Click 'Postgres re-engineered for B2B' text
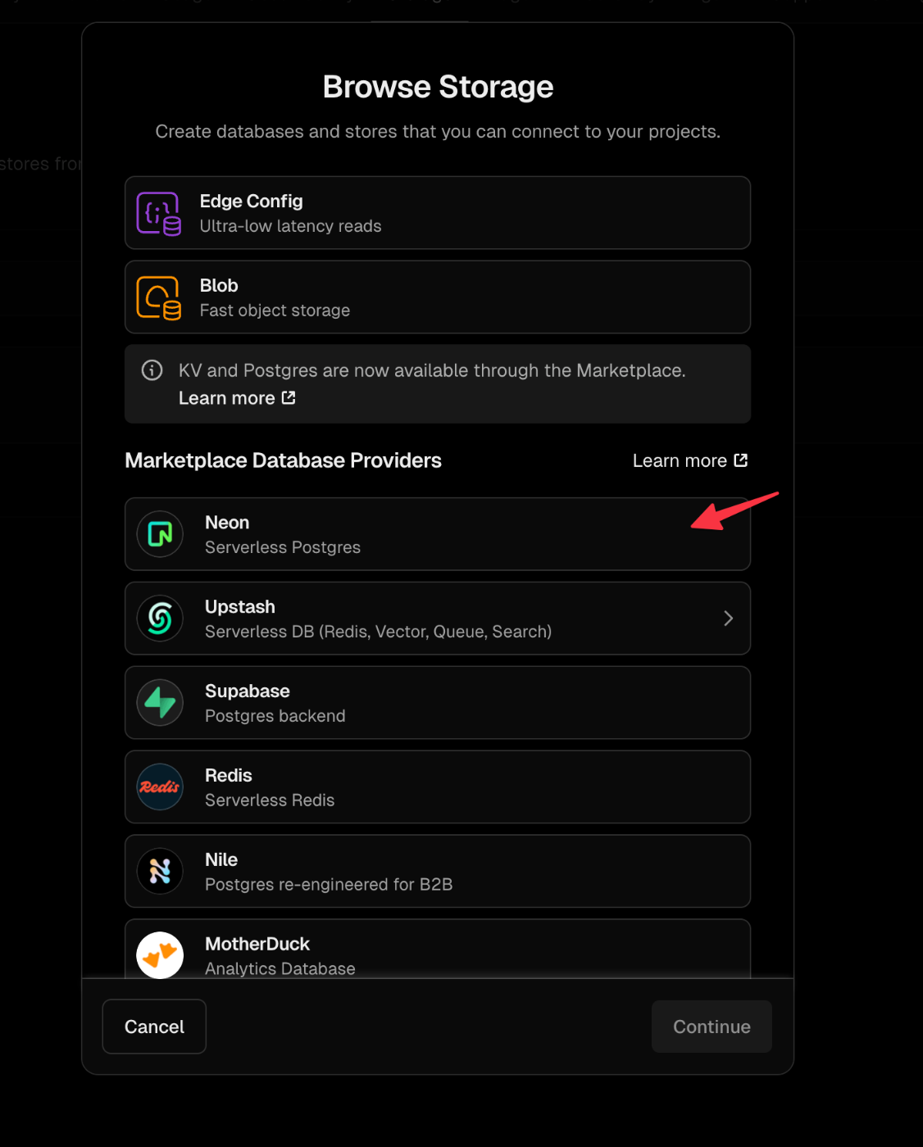Viewport: 923px width, 1147px height. [x=329, y=885]
